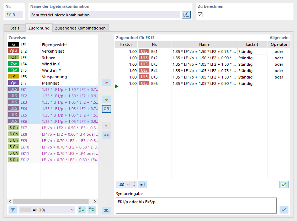Select all items with the check-all icon
This screenshot has width=297, height=221.
pyautogui.click(x=82, y=210)
